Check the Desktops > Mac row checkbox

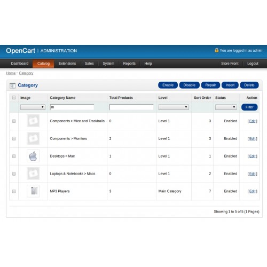pos(14,156)
